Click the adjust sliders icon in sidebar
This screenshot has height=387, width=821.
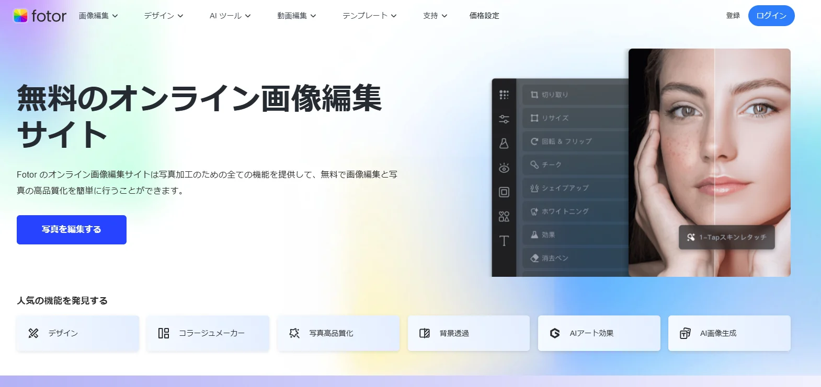(x=504, y=119)
